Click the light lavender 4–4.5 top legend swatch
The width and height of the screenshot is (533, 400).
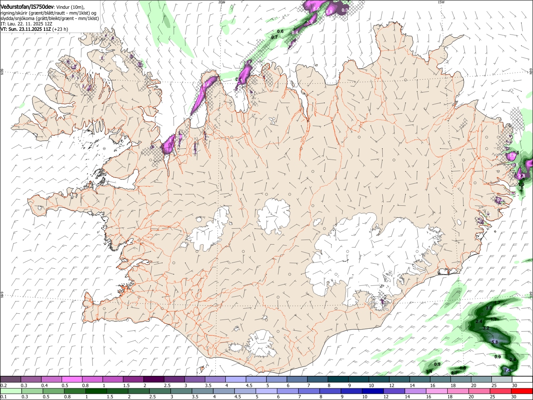click(x=236, y=379)
